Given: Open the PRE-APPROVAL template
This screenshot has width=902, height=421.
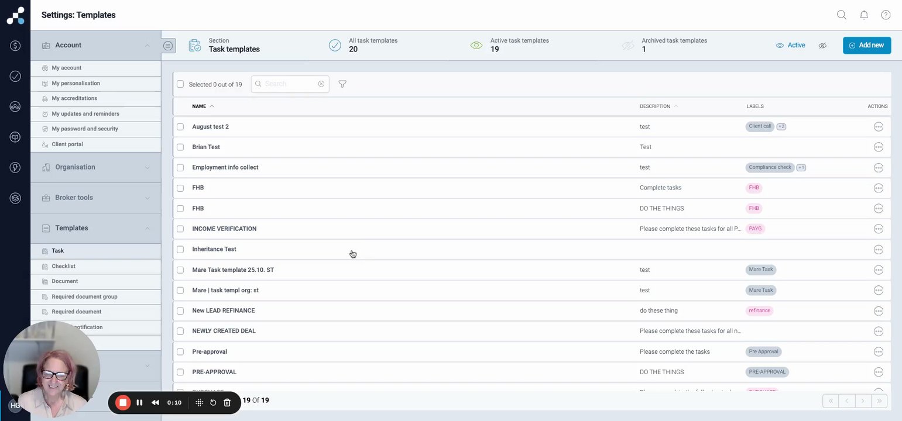Looking at the screenshot, I should point(214,372).
